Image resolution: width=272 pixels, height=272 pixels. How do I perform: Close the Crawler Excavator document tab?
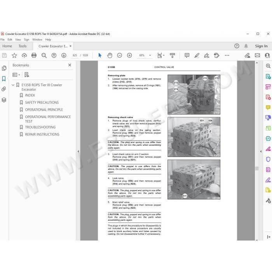(x=70, y=46)
